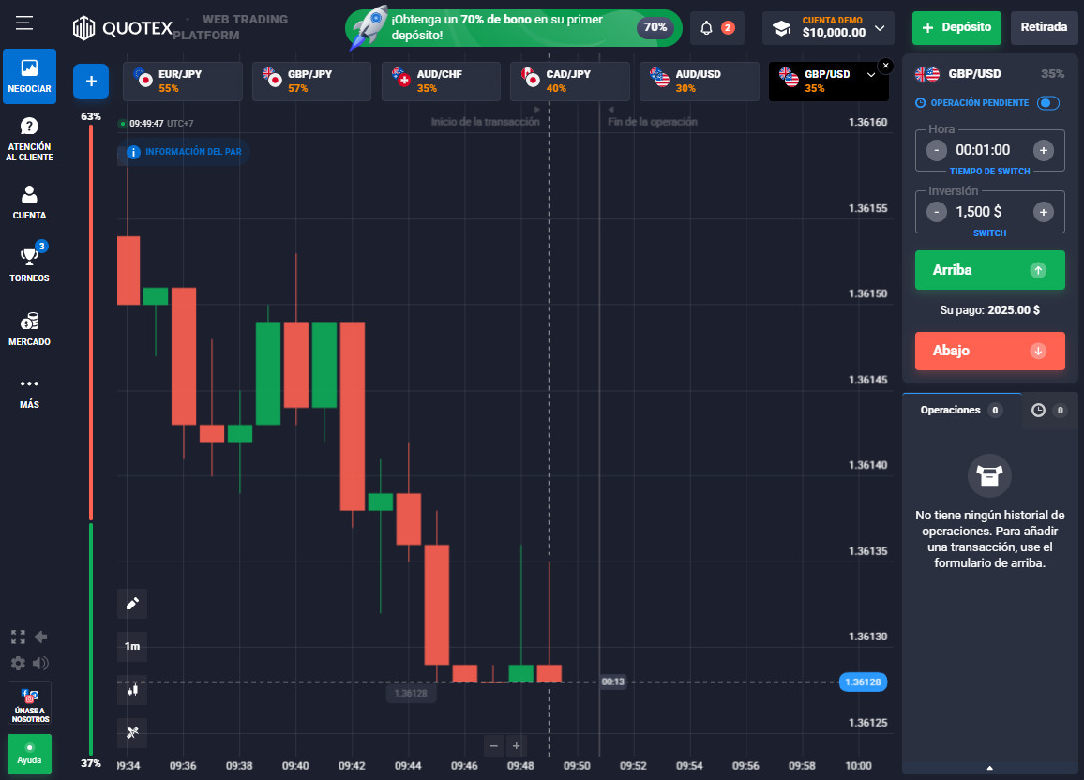Open platform settings with the gear icon
Image resolution: width=1084 pixels, height=780 pixels.
[17, 663]
